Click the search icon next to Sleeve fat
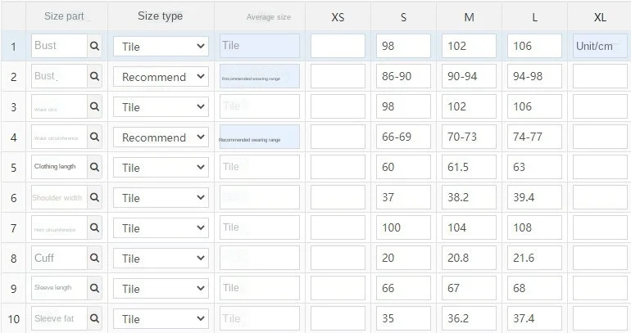This screenshot has height=333, width=631. (94, 319)
